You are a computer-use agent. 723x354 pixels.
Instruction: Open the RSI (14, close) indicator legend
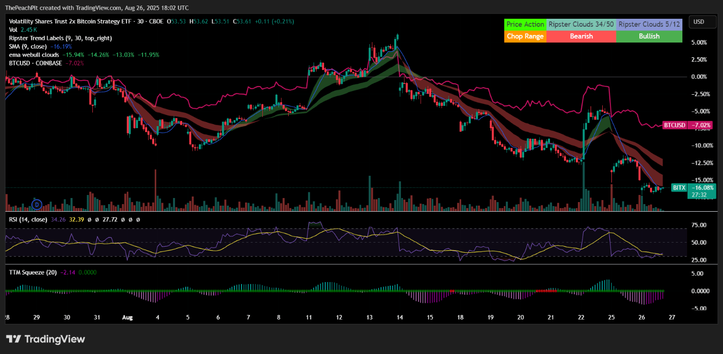click(28, 219)
